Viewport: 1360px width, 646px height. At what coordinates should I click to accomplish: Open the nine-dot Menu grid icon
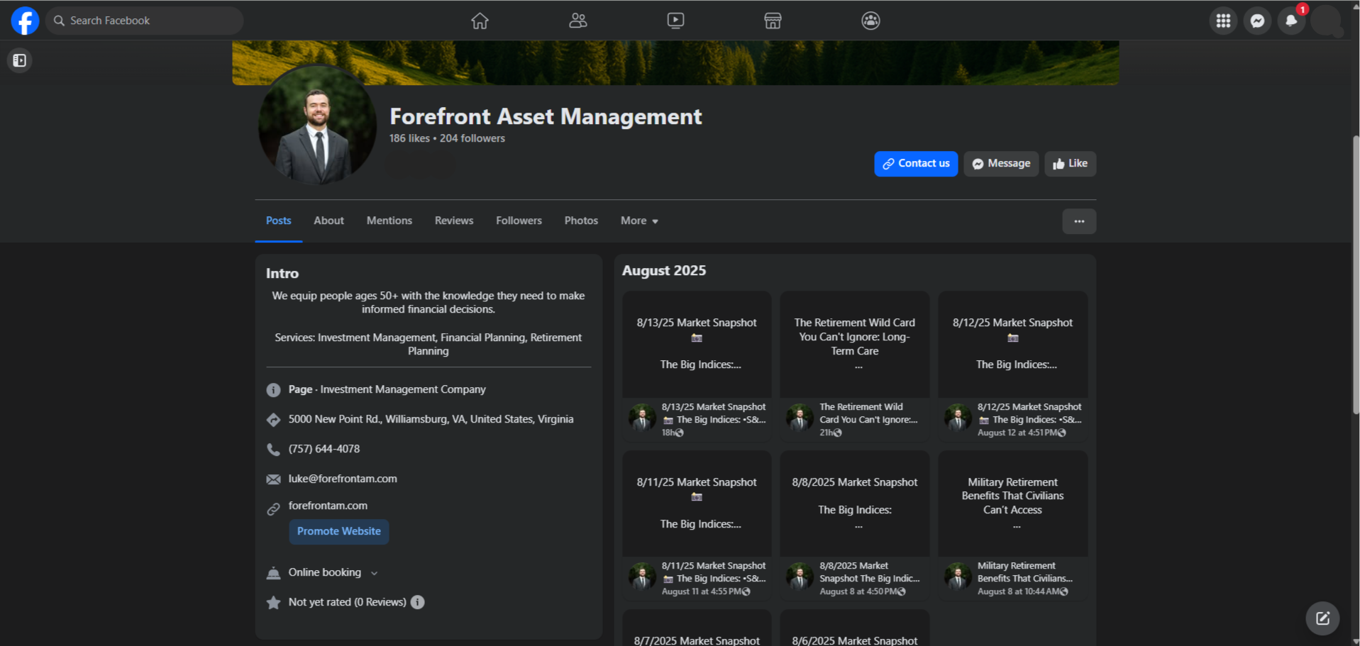[1223, 21]
